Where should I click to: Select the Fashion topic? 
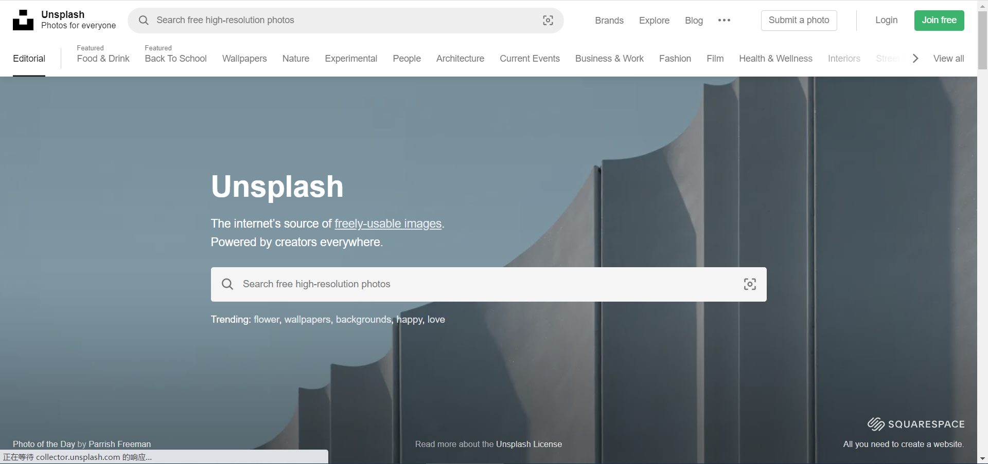tap(675, 59)
